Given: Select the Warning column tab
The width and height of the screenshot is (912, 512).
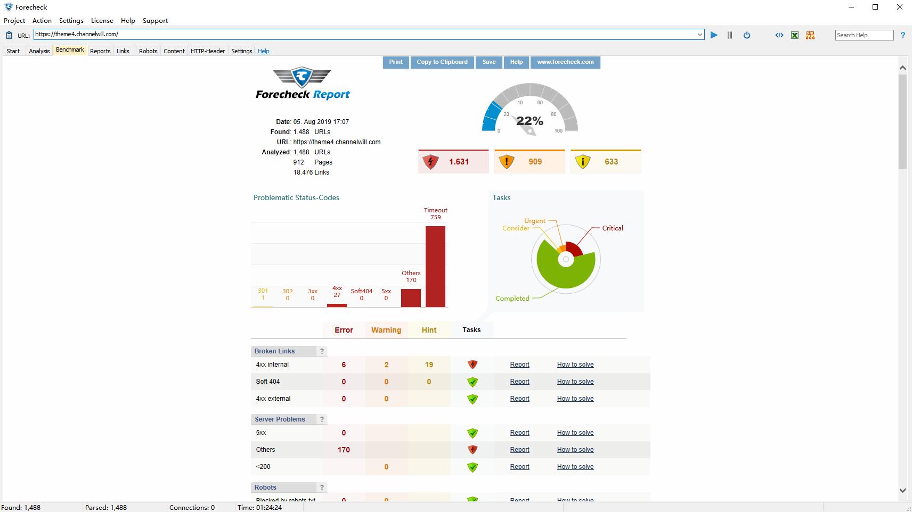Looking at the screenshot, I should [x=386, y=330].
